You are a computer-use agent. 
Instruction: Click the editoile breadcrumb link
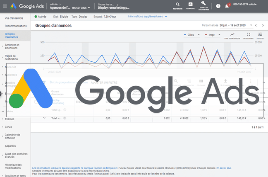click(x=54, y=4)
